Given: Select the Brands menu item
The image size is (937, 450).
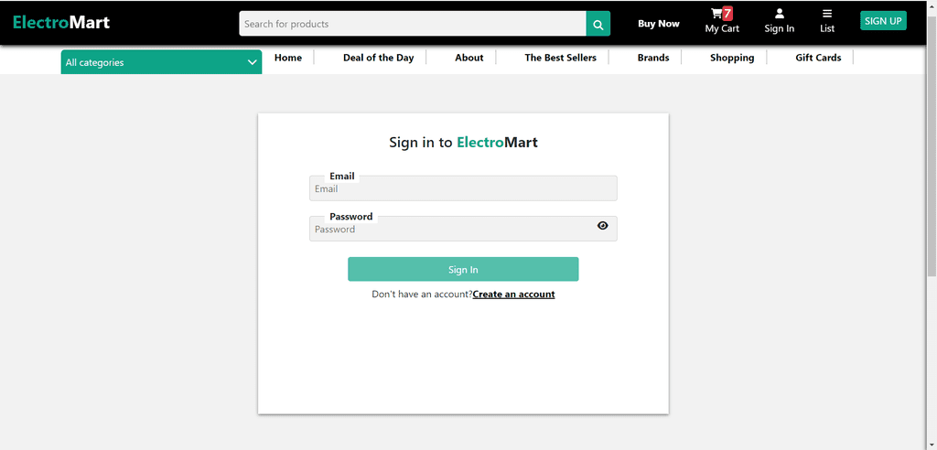Looking at the screenshot, I should click(x=653, y=58).
